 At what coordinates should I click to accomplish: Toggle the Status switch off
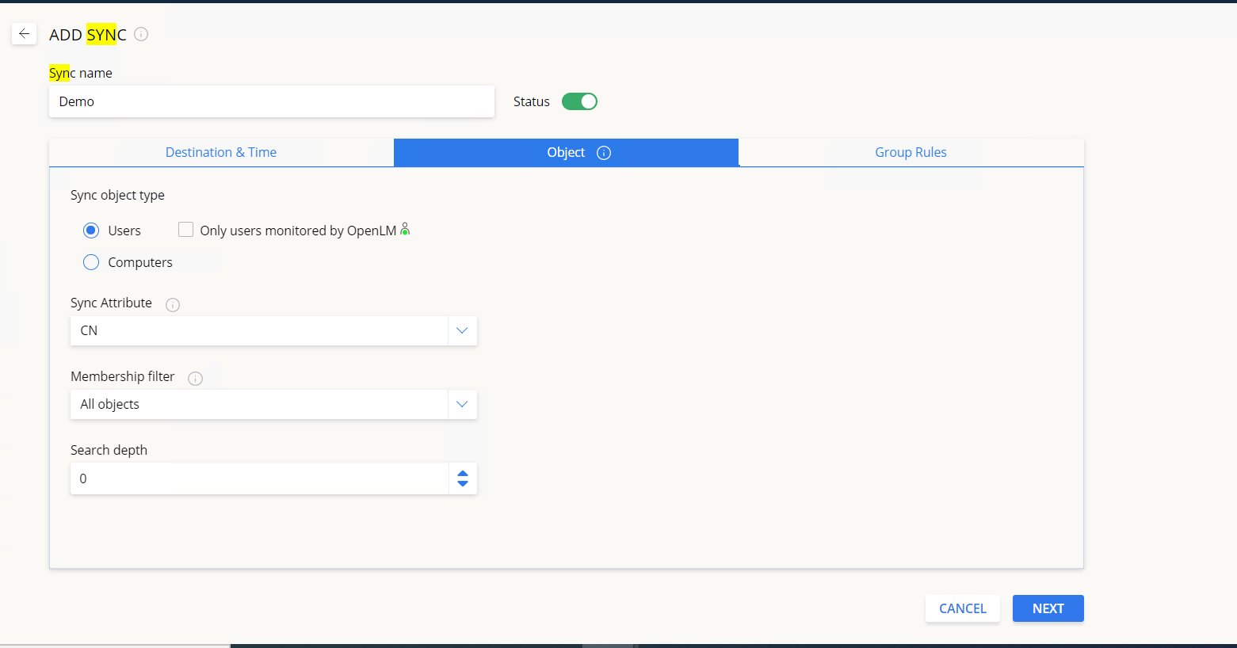click(579, 101)
